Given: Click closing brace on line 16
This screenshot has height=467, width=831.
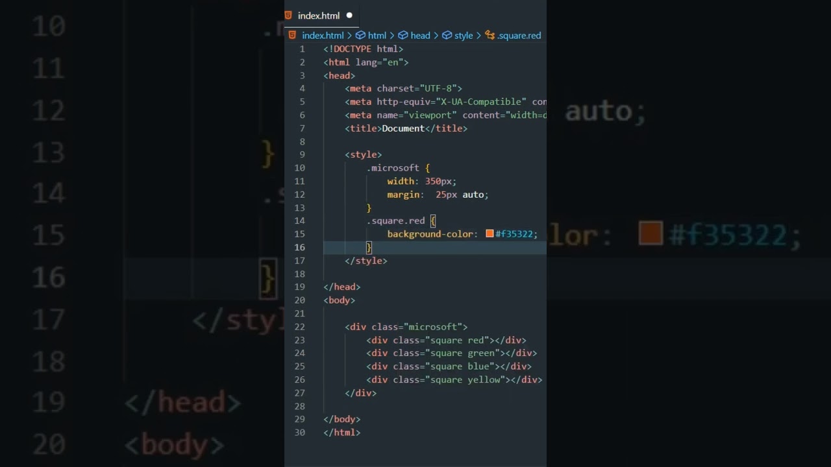Looking at the screenshot, I should click(x=369, y=247).
